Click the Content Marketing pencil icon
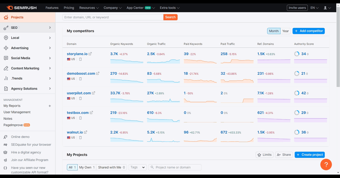Screen dimensions: 340x178 click(x=6, y=68)
